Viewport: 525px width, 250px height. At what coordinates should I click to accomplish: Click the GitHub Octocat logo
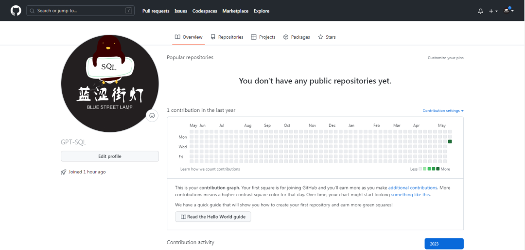pyautogui.click(x=16, y=11)
